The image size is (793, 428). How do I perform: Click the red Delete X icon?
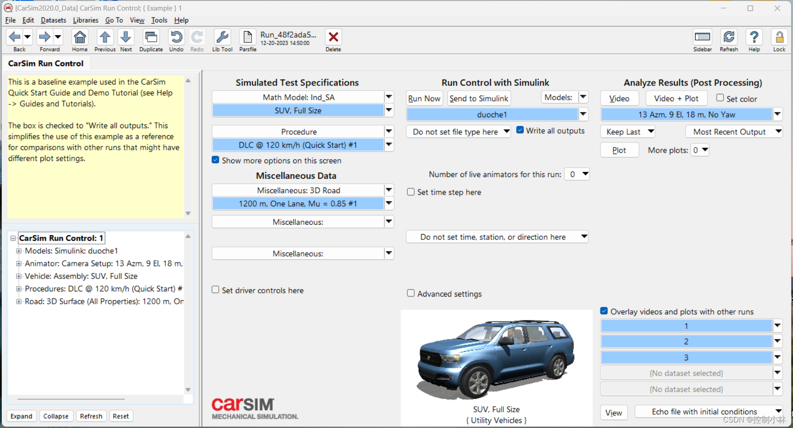pos(333,37)
